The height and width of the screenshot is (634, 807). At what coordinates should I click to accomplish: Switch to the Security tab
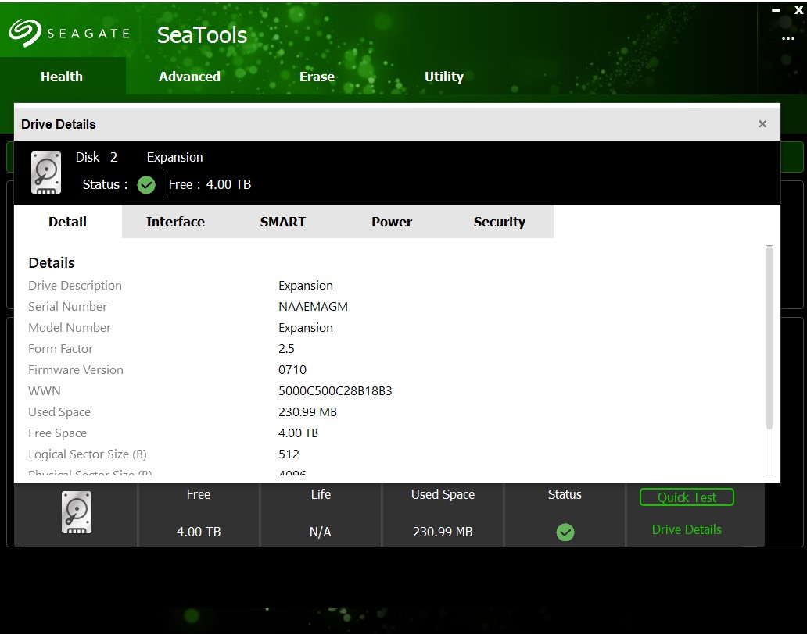coord(499,222)
